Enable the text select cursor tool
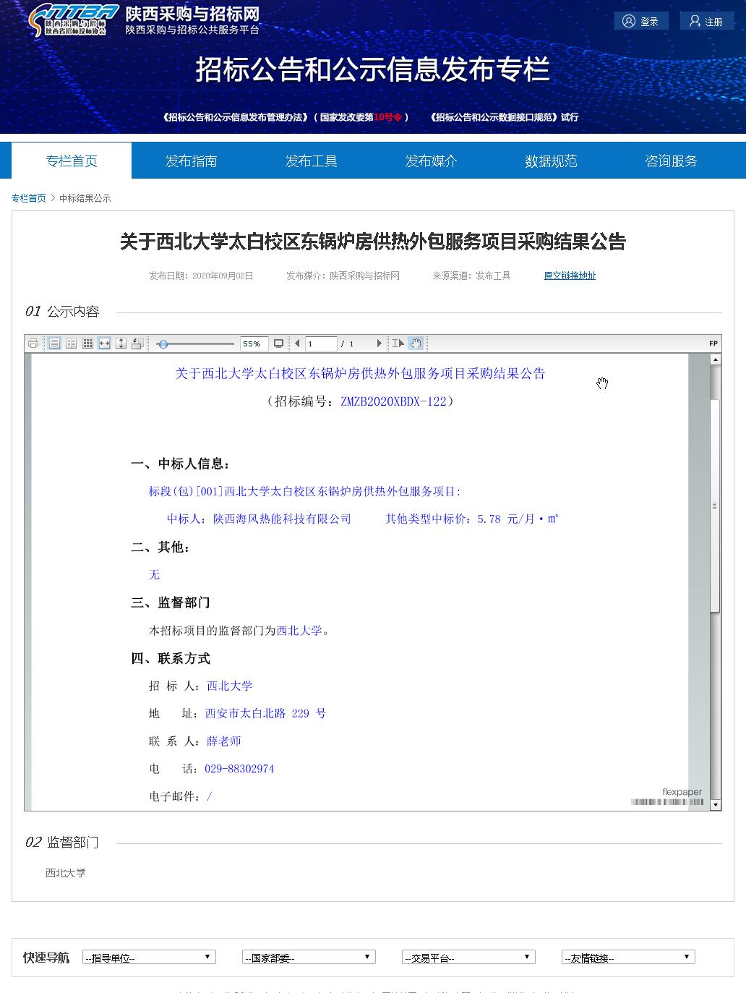746x993 pixels. (398, 344)
